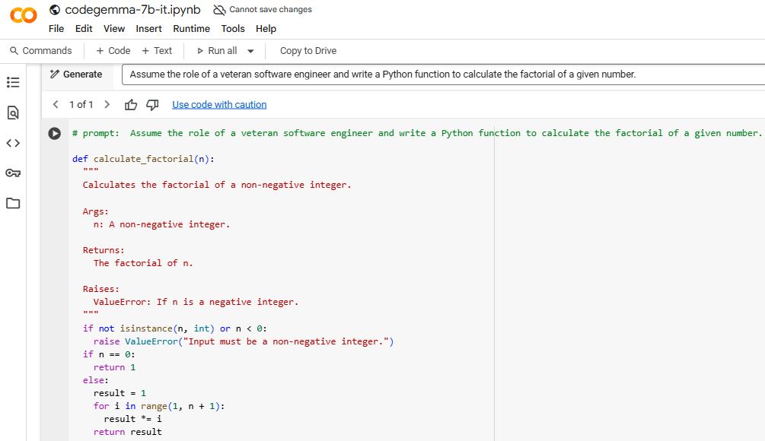Click the Colab logo
Screen dimensions: 765x441
23,14
